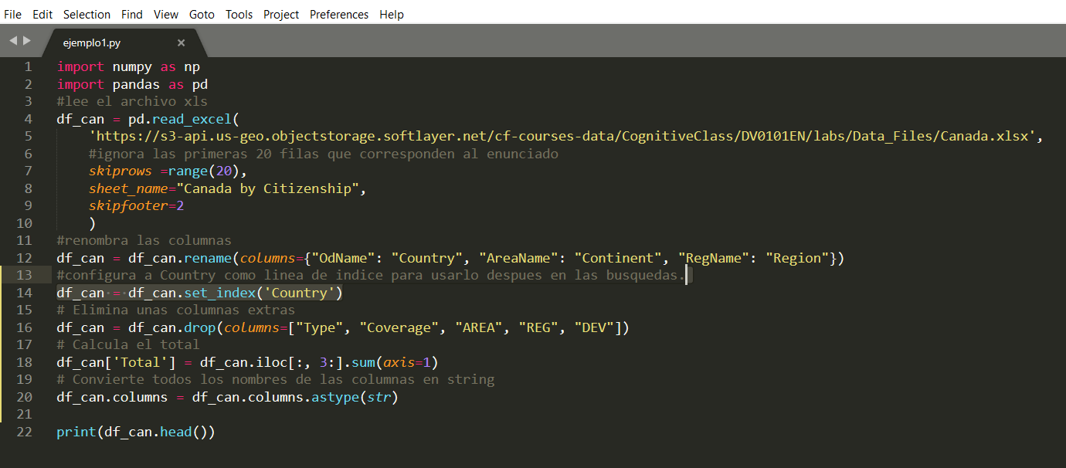Open the Selection menu
This screenshot has width=1066, height=468.
(87, 14)
